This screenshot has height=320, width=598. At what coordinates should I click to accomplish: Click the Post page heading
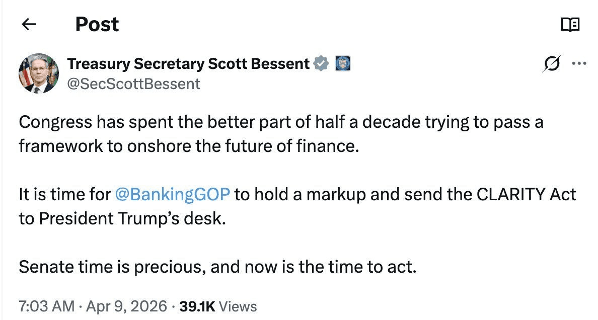tap(97, 24)
